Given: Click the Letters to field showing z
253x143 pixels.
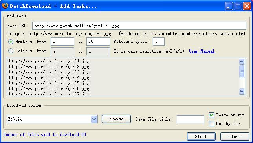Looking at the screenshot, I should (x=98, y=51).
